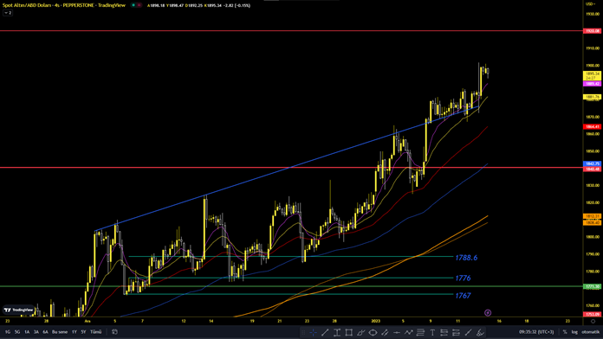Screen dimensions: 603x339
Task: Toggle automatic (otomatik) price scale
Action: pyautogui.click(x=590, y=332)
